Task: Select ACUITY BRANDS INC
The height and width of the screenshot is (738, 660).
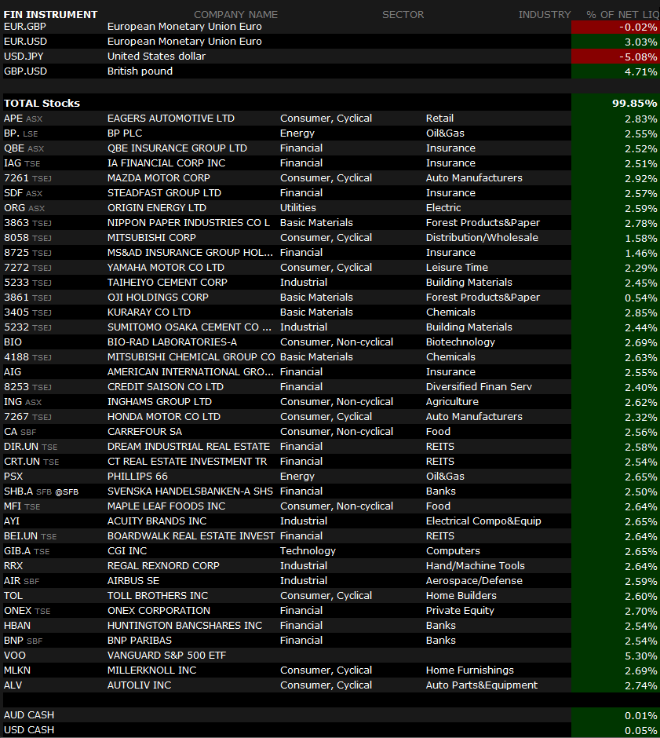Action: pyautogui.click(x=157, y=521)
